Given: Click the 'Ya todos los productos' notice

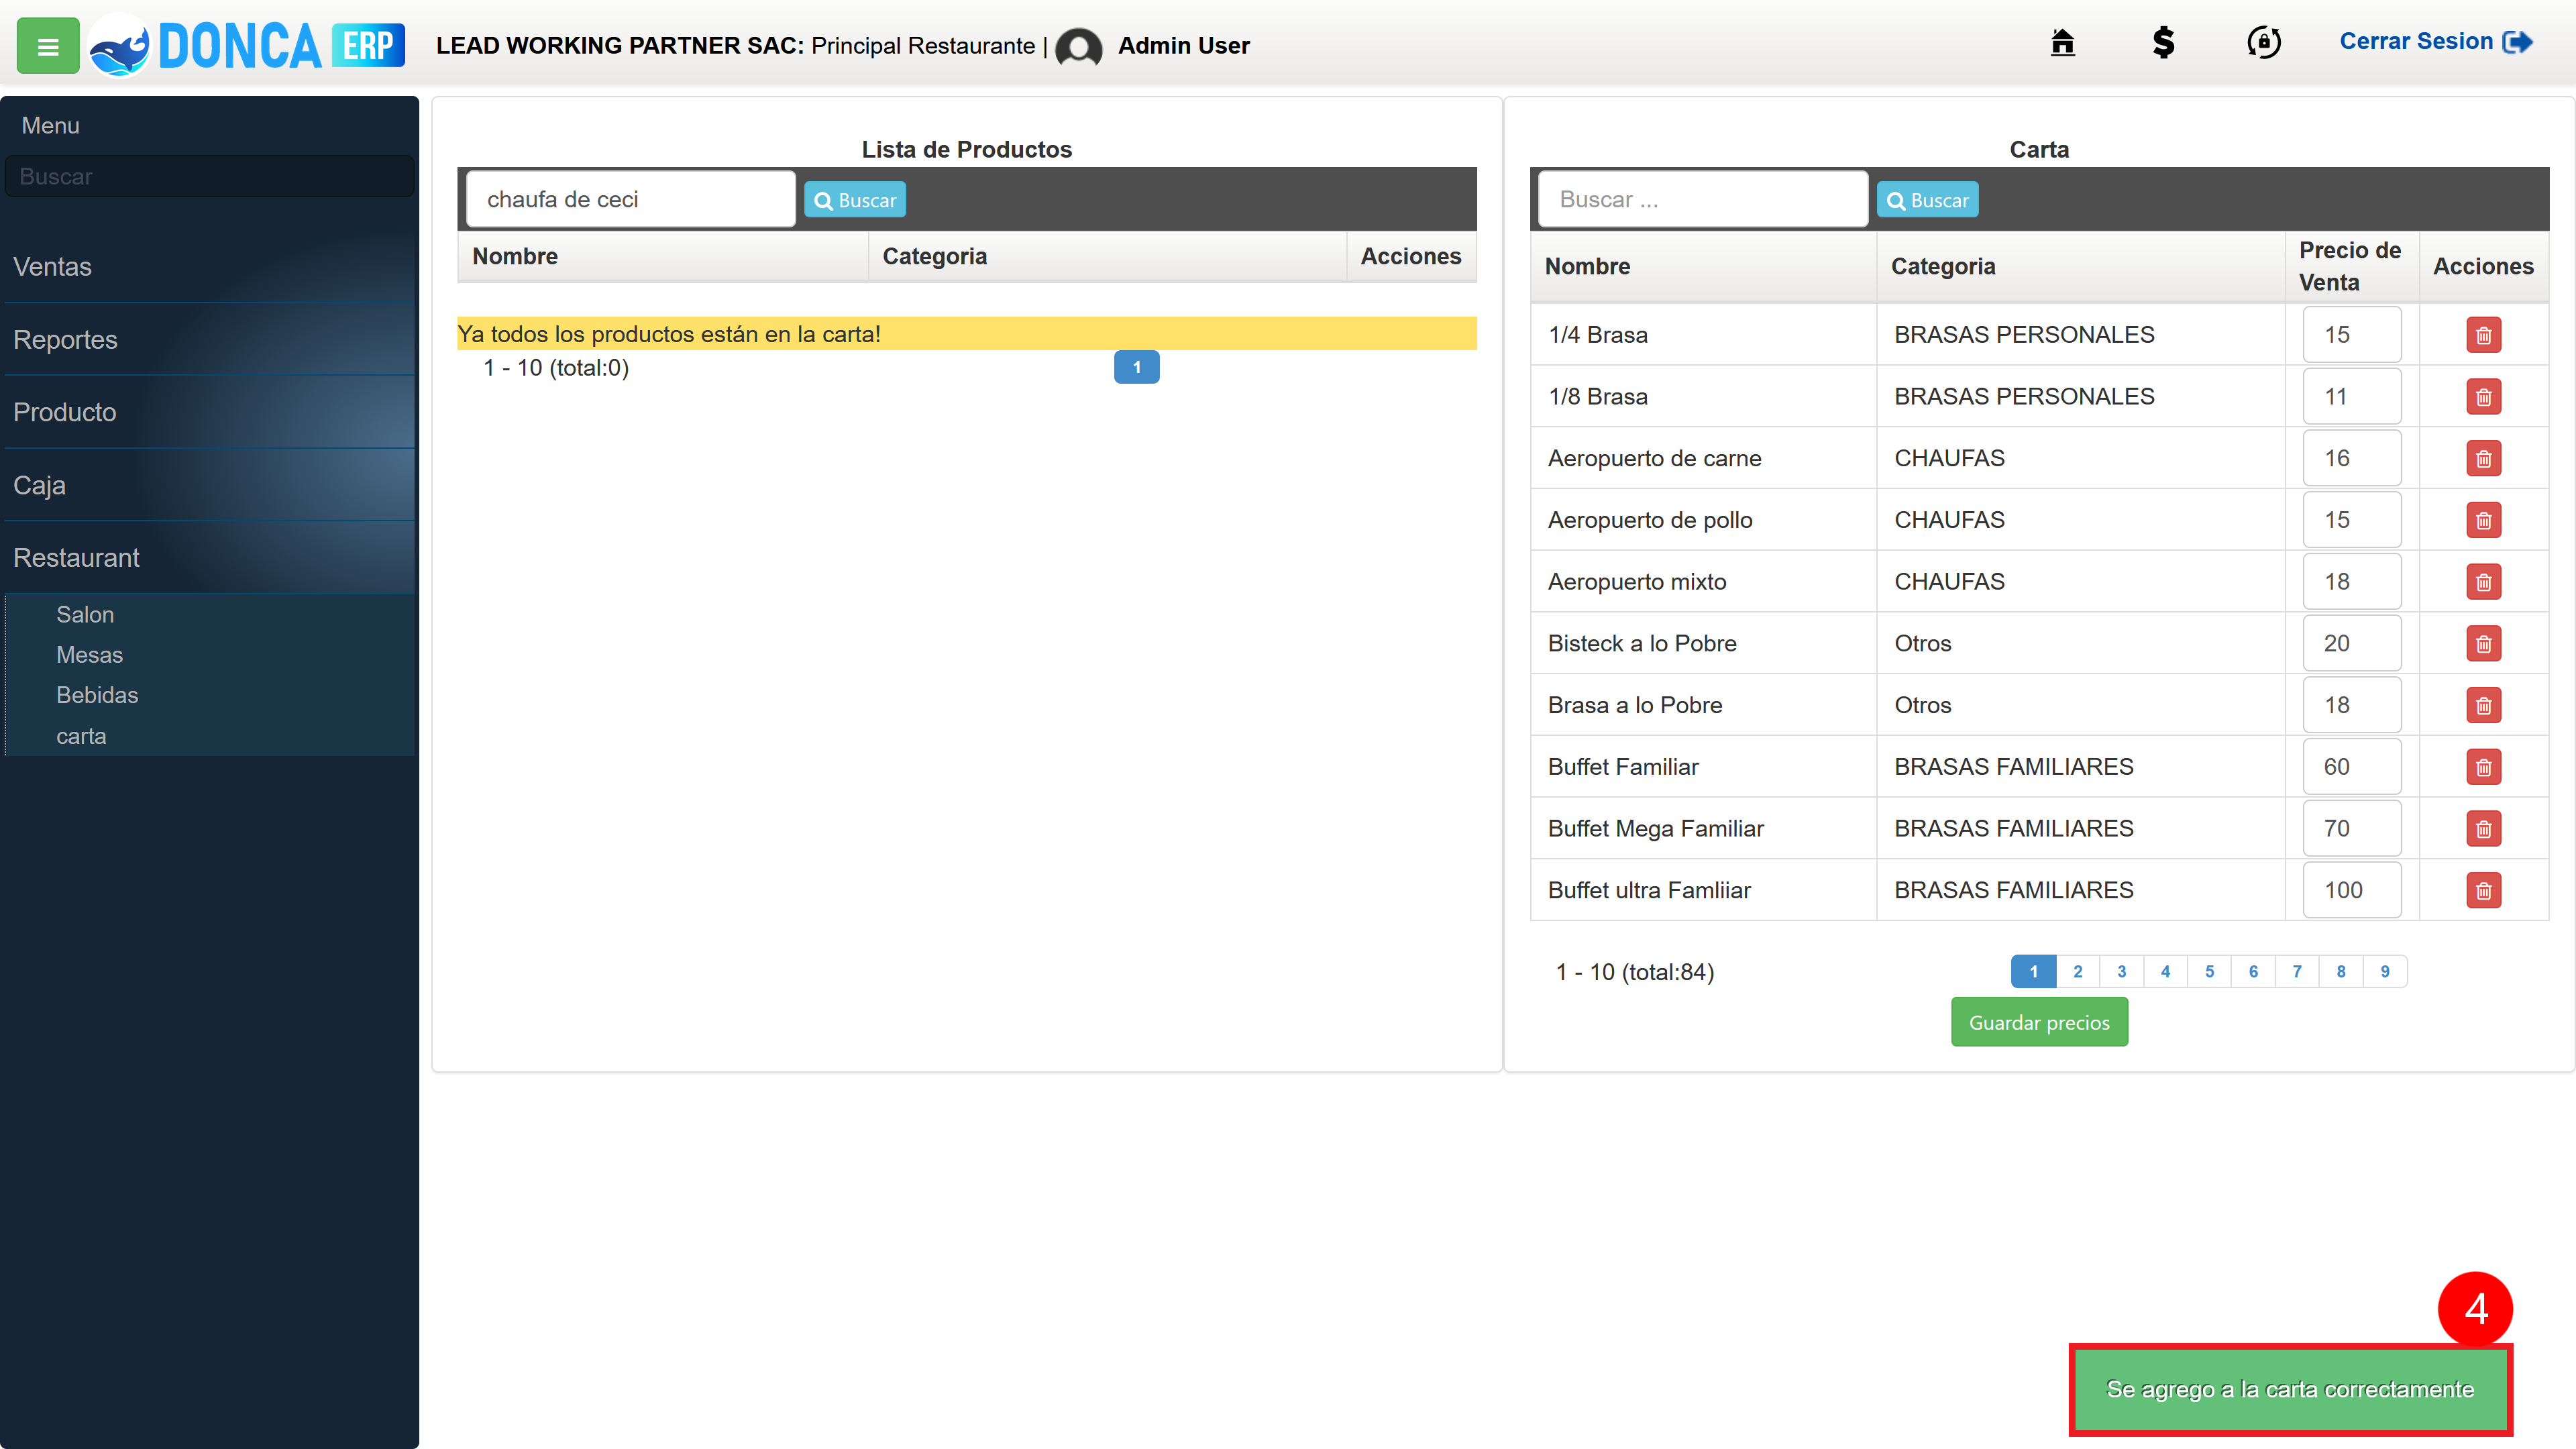Looking at the screenshot, I should click(x=966, y=334).
